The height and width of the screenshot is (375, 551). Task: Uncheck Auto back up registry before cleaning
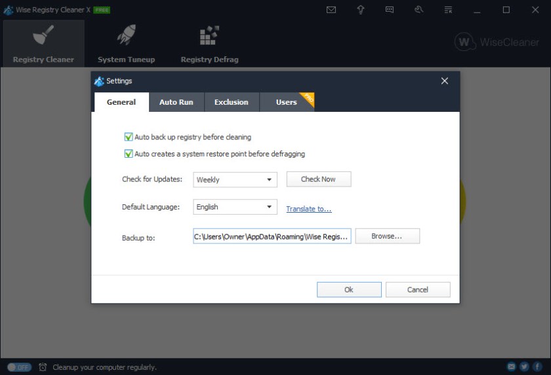[129, 137]
